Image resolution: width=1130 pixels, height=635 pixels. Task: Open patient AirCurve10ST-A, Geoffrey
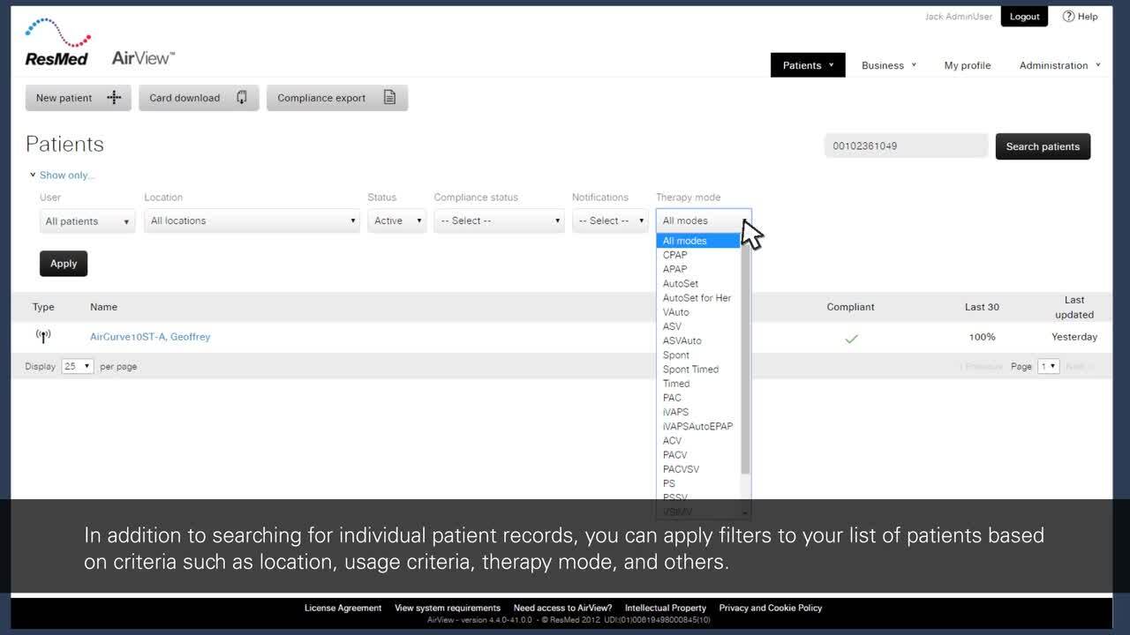pos(150,337)
